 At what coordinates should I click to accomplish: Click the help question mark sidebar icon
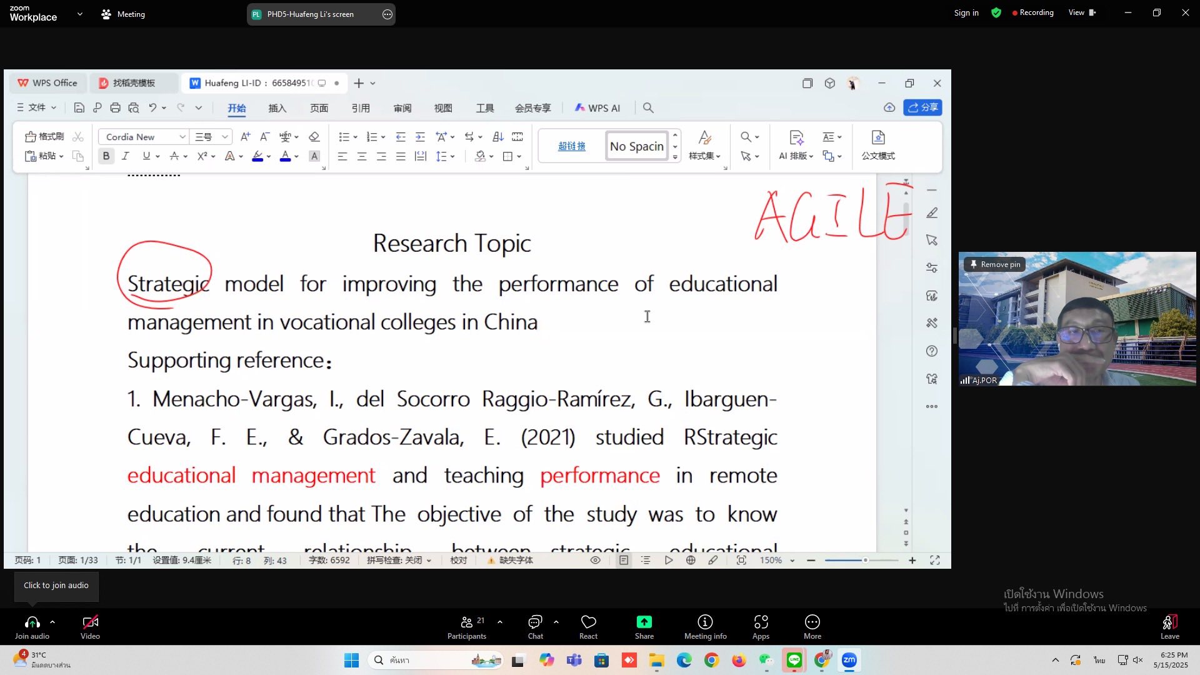(x=932, y=351)
